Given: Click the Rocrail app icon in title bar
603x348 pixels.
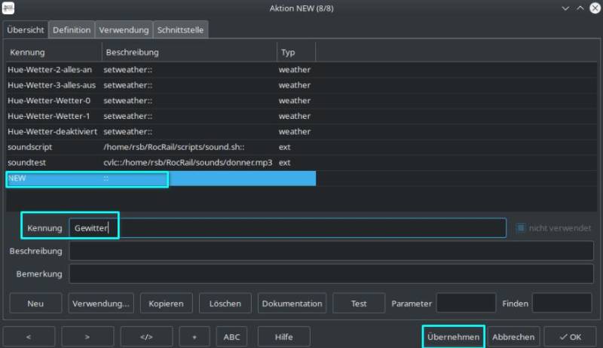Looking at the screenshot, I should coord(9,8).
